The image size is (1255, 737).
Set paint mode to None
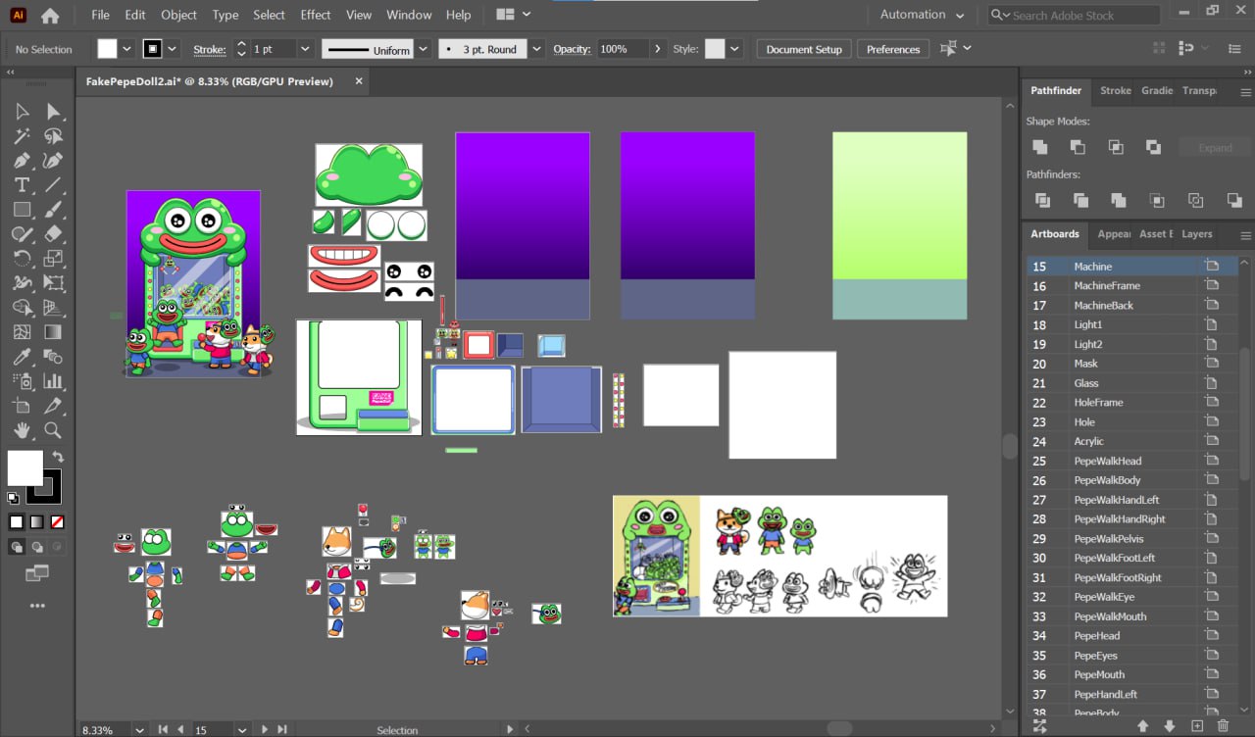point(58,522)
